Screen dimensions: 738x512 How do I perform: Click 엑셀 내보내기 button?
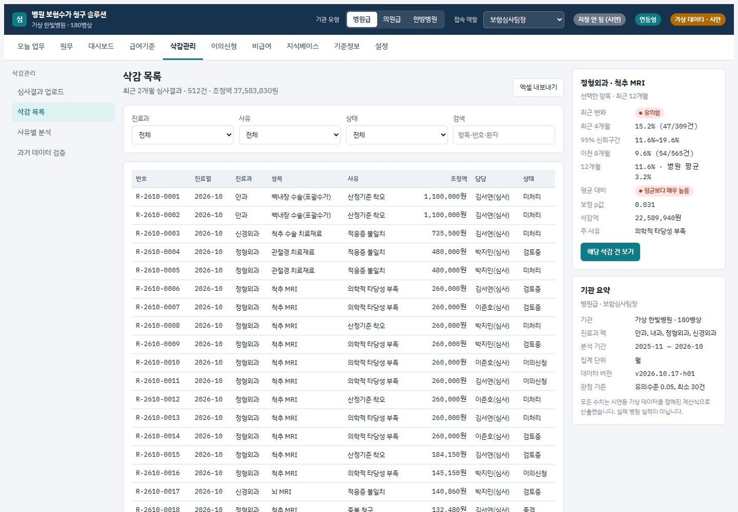538,87
